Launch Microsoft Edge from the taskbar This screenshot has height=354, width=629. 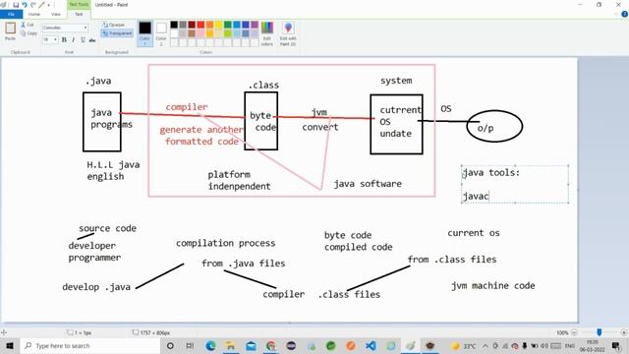coord(210,345)
